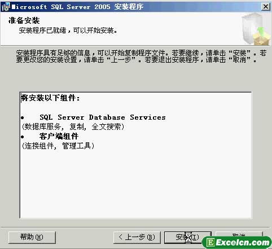Click the 将安装以下组件 line in the summary box
Viewport: 272px width, 249px height.
(50, 98)
